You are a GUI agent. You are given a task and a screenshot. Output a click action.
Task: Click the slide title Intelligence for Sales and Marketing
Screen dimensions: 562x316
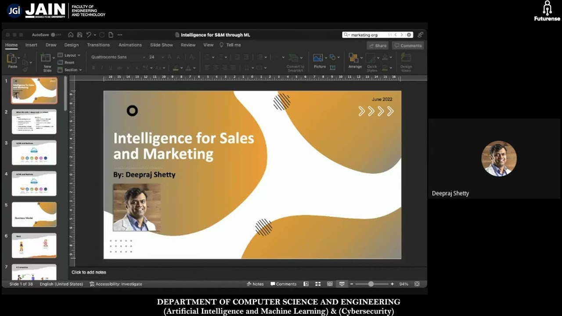click(184, 146)
